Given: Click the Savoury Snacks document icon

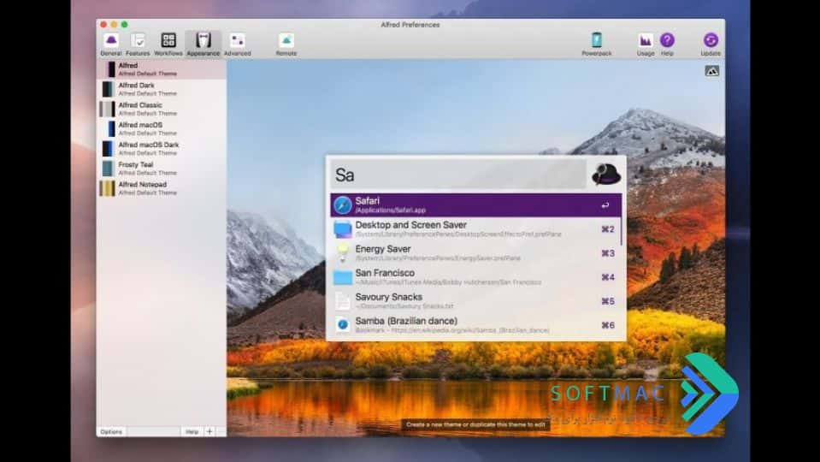Looking at the screenshot, I should click(343, 301).
